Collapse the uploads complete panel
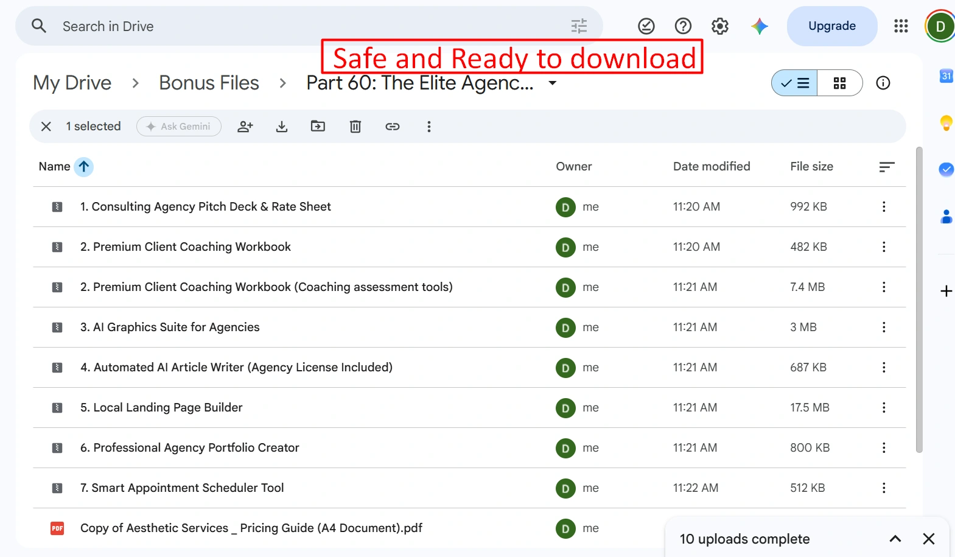Screen dimensions: 955x557 [895, 539]
